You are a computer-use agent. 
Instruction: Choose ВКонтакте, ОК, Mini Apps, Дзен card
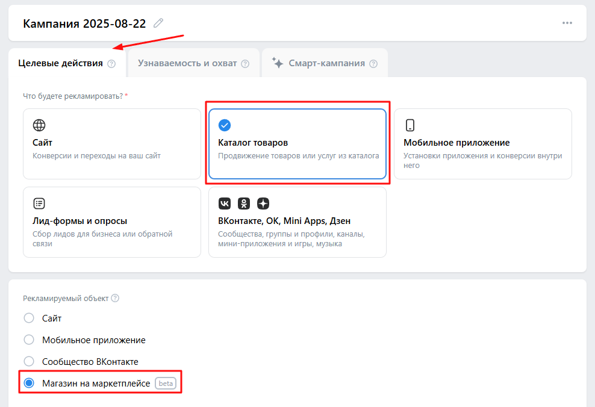[x=297, y=222]
